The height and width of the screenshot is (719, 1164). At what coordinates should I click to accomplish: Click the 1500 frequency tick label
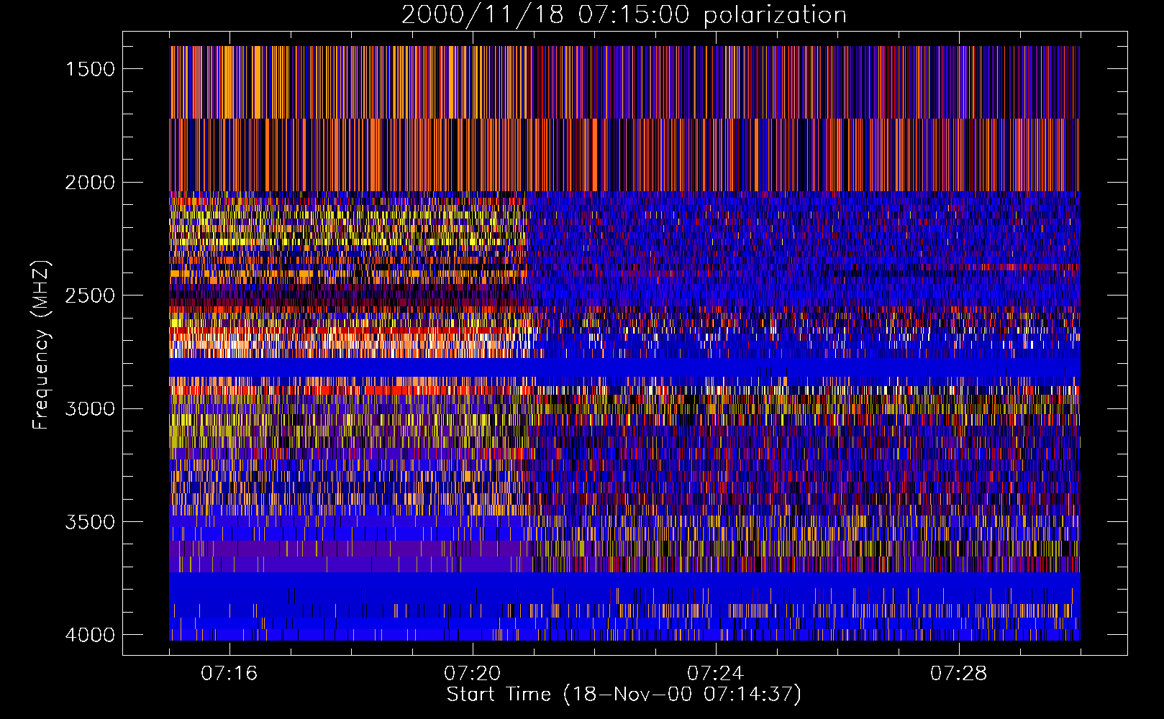click(90, 69)
